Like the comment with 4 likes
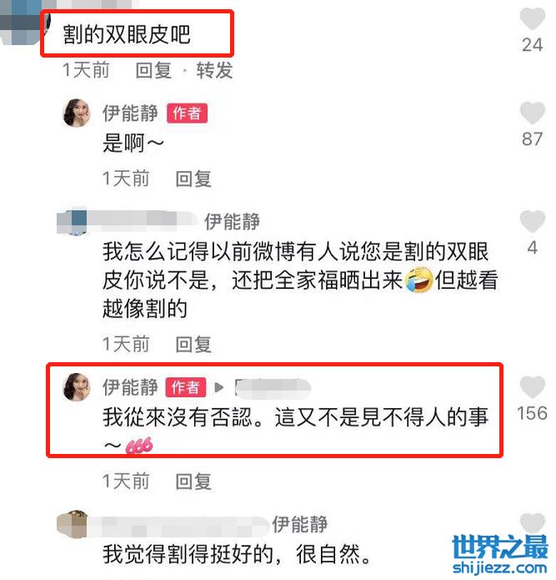Image resolution: width=556 pixels, height=580 pixels. click(532, 221)
